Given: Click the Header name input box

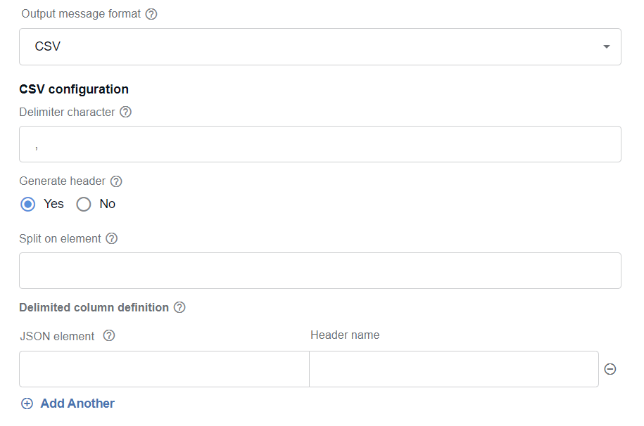Looking at the screenshot, I should click(x=454, y=369).
